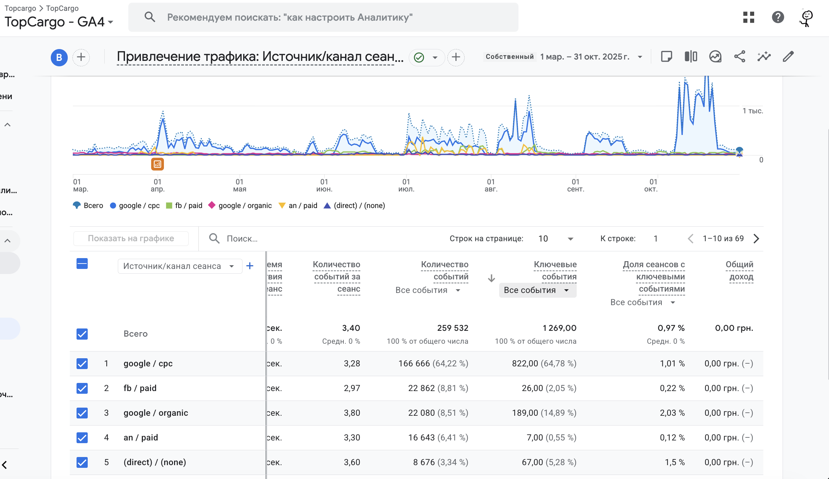Viewport: 829px width, 479px height.
Task: Click the table search magnifier icon
Action: pyautogui.click(x=214, y=238)
